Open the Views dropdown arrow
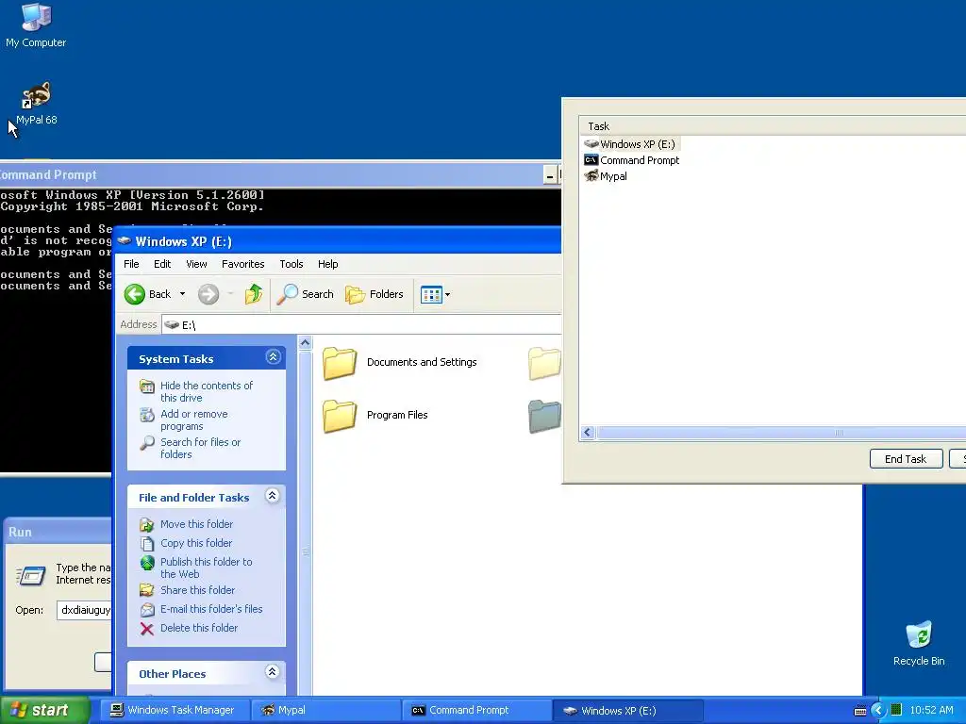 coord(448,294)
